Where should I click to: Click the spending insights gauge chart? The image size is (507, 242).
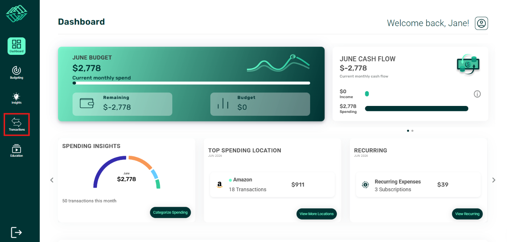click(127, 172)
